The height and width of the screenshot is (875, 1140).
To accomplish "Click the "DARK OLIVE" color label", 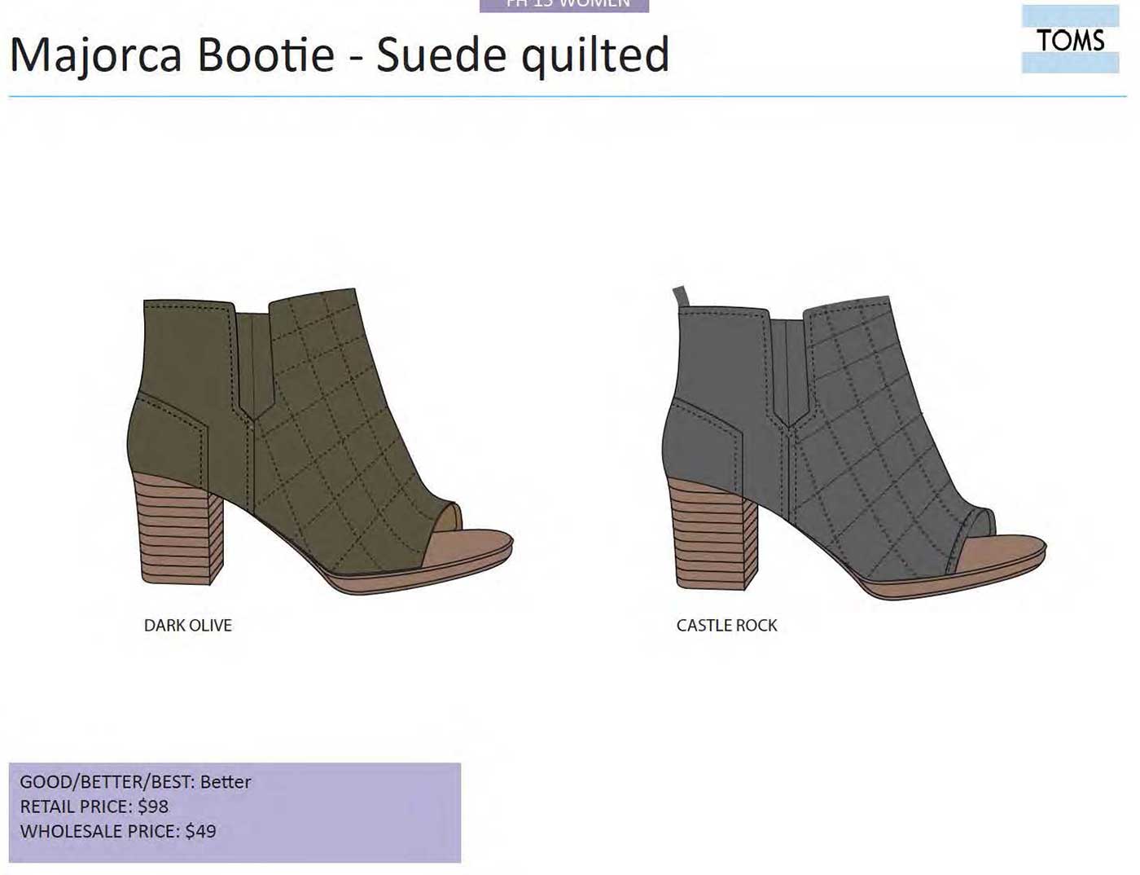I will (188, 626).
